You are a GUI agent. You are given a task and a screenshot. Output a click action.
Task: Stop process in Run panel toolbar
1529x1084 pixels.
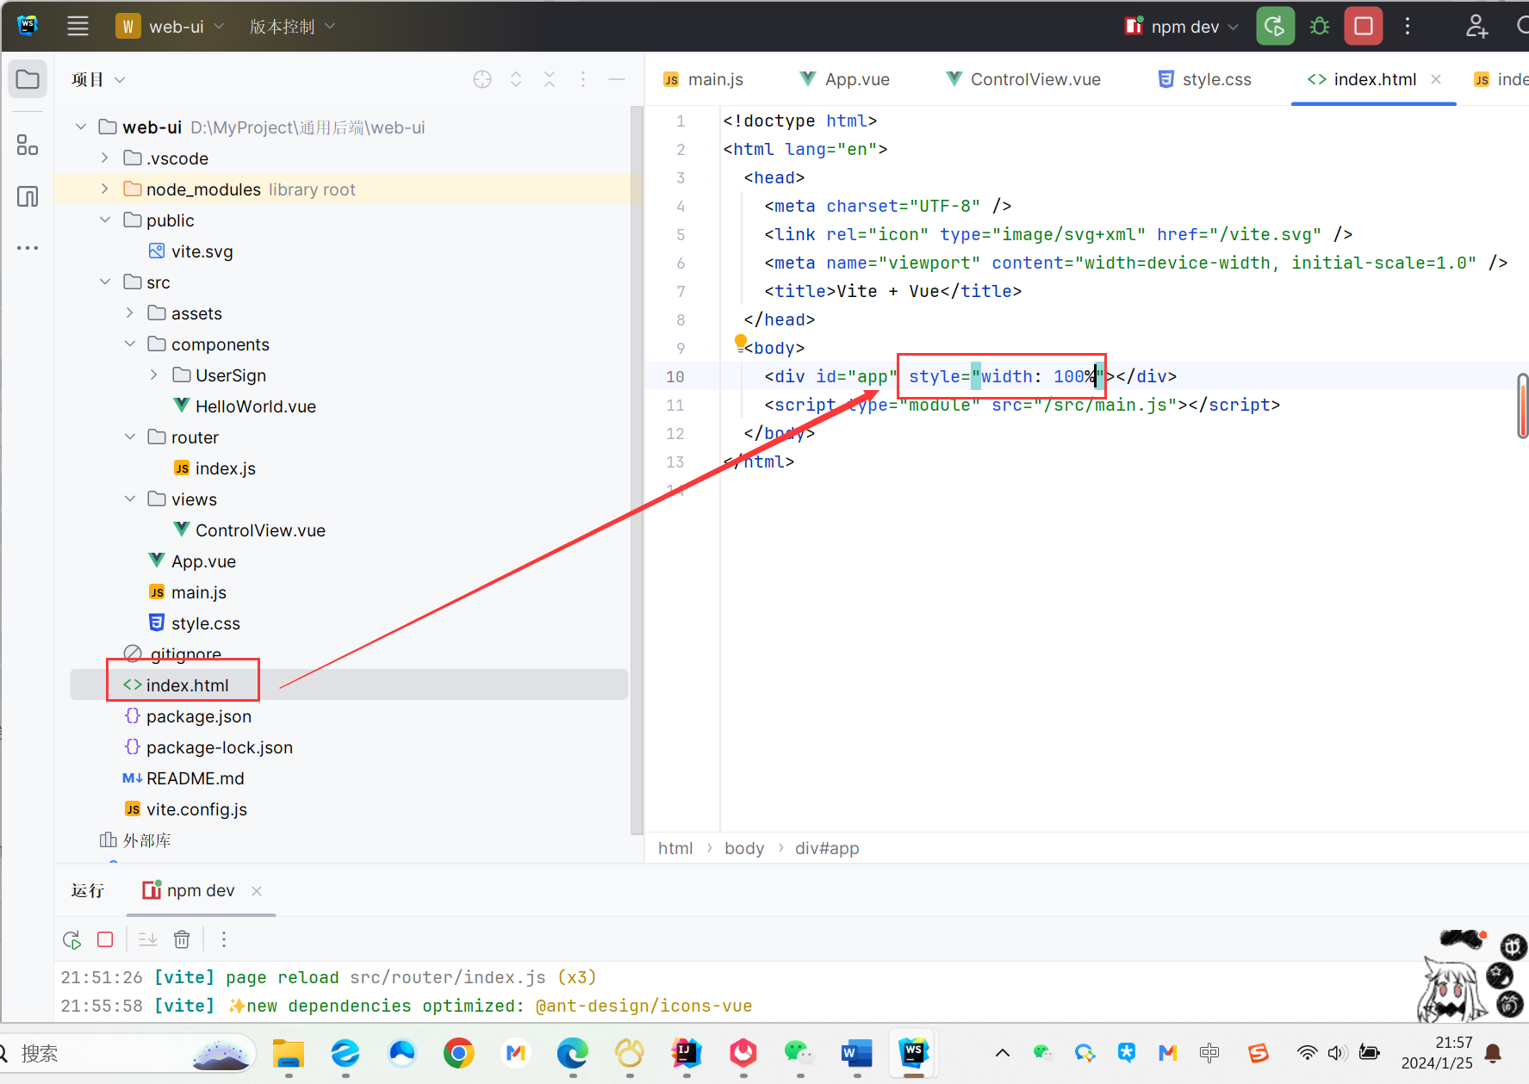click(105, 939)
